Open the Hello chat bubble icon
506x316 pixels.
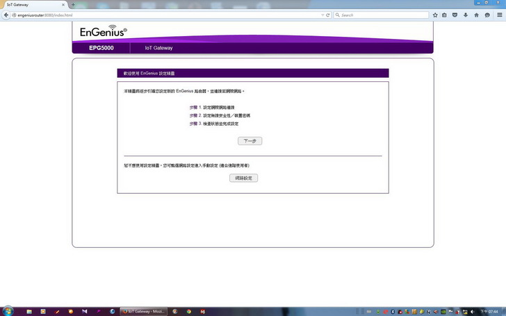487,15
